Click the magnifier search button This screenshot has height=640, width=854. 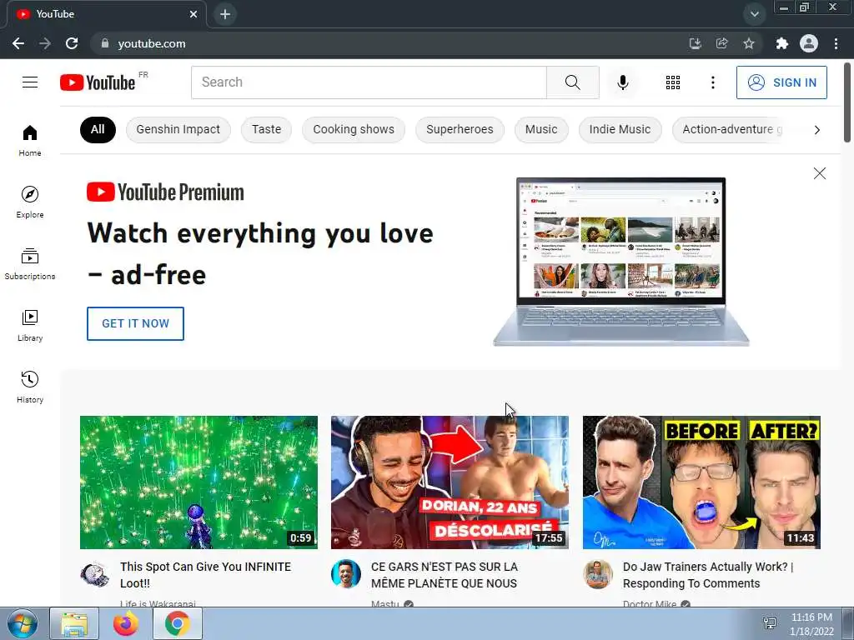[572, 82]
